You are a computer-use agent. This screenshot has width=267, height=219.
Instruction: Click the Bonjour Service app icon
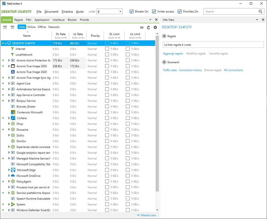[x=13, y=101]
